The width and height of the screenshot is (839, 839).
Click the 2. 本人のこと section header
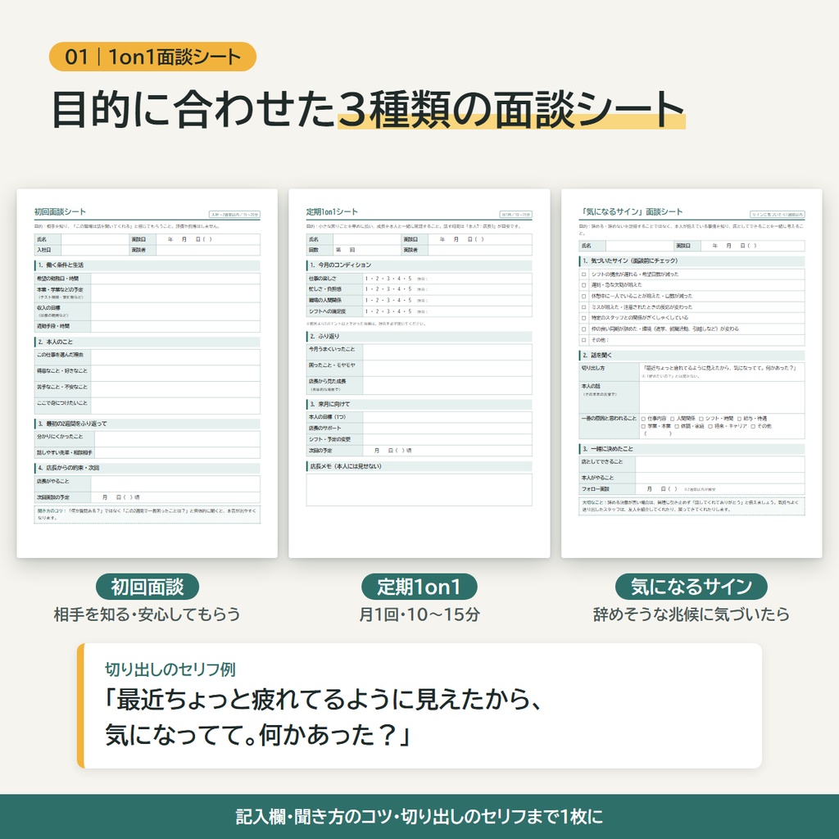[147, 342]
